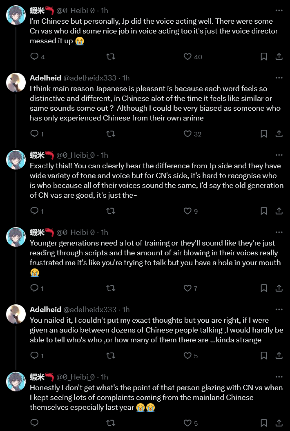
Task: Reply to the last tweet starting 'Honestly'
Action: tap(34, 423)
